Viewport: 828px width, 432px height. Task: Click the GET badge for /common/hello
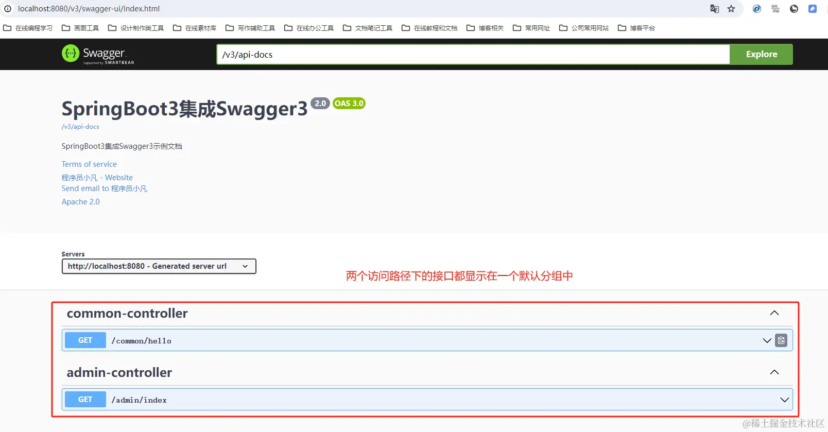85,340
